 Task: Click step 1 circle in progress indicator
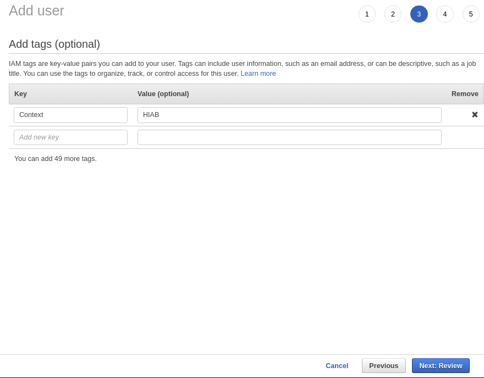tap(367, 14)
